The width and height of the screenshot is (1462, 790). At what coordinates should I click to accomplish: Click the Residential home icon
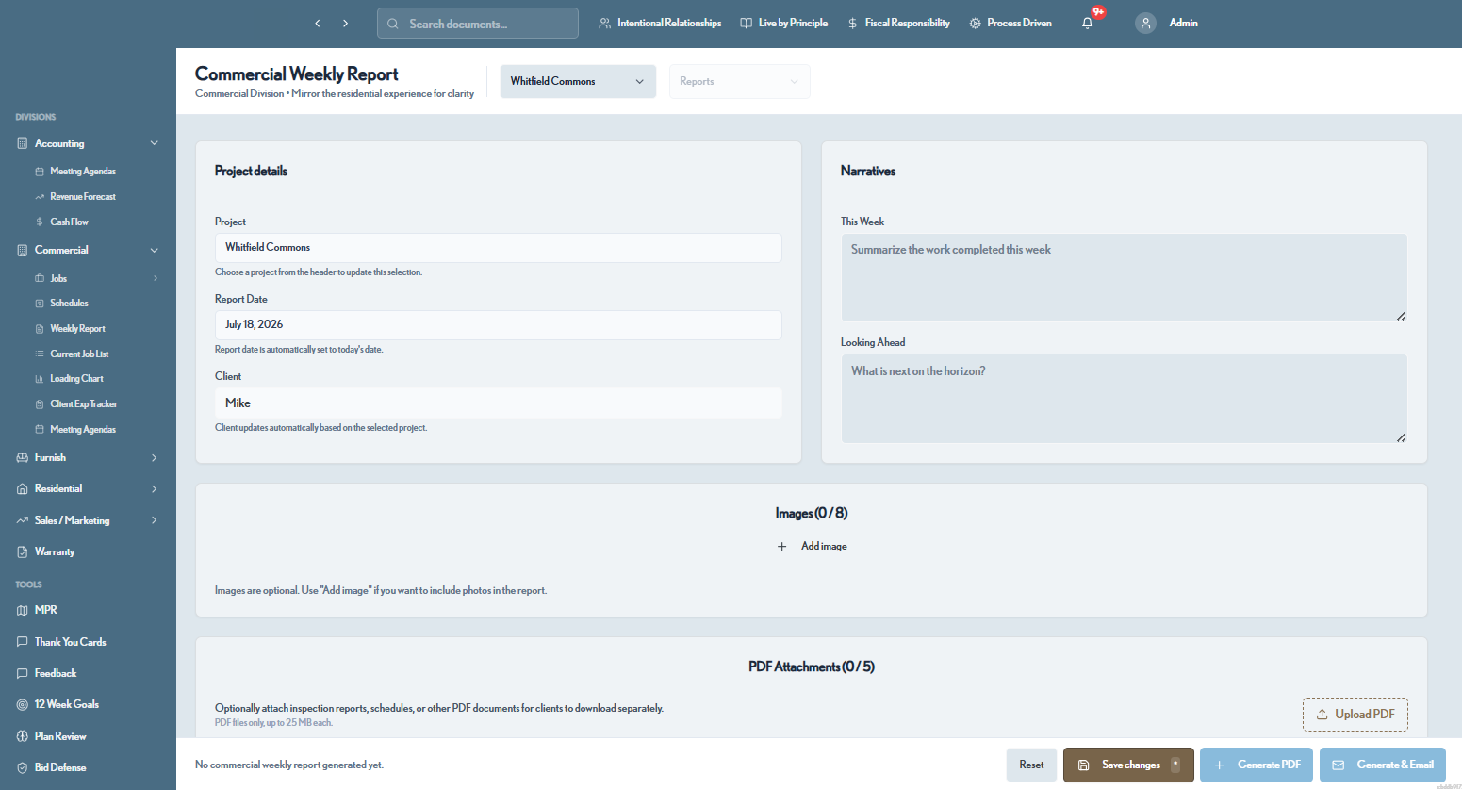(x=23, y=488)
